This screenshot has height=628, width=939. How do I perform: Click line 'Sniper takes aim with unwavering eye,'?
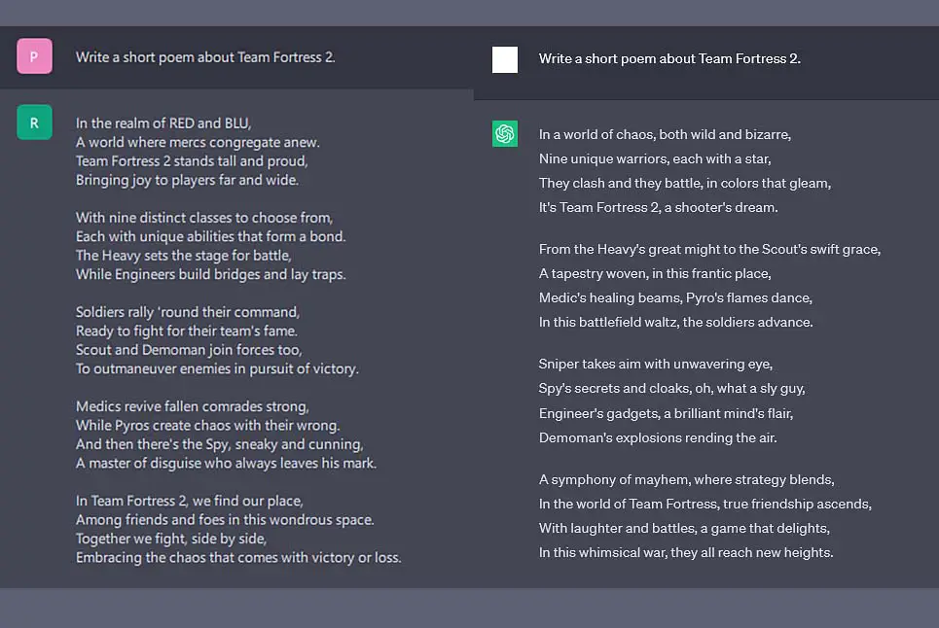pyautogui.click(x=656, y=365)
